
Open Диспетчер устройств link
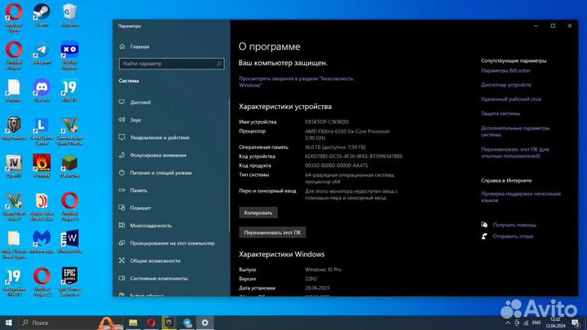click(x=505, y=85)
